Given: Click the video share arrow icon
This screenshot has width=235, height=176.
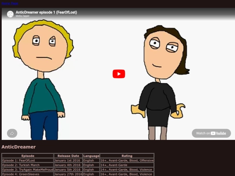Looking at the screenshot, I should (x=12, y=133).
